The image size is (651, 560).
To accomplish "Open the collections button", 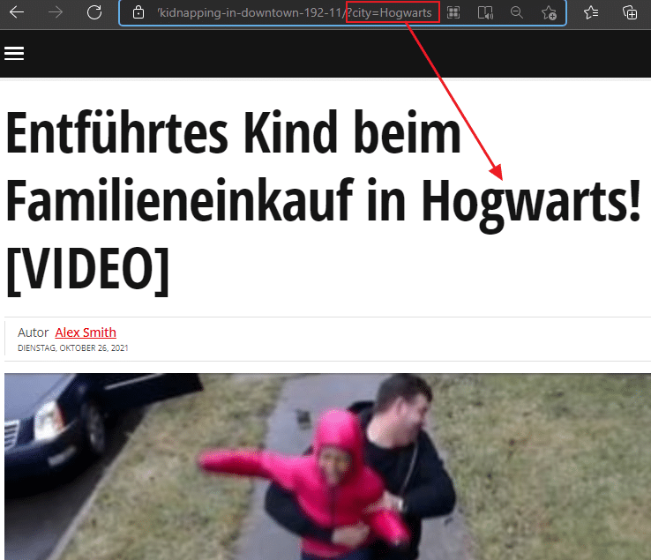I will [630, 12].
